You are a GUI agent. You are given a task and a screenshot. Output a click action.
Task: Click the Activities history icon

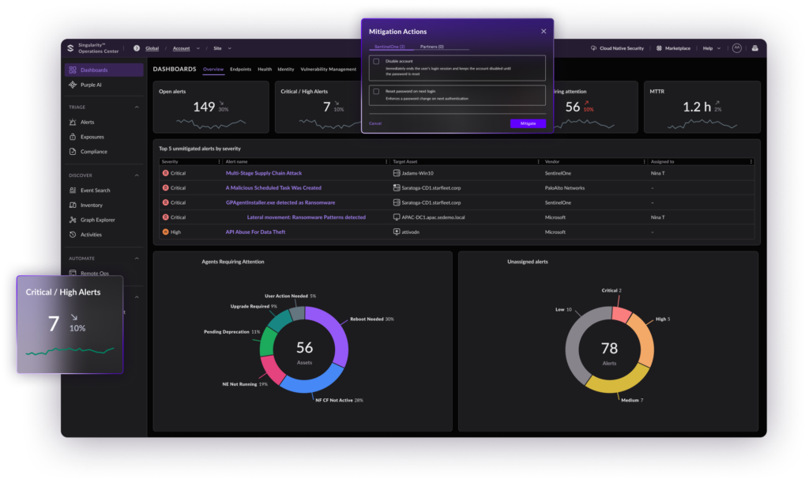(x=73, y=234)
